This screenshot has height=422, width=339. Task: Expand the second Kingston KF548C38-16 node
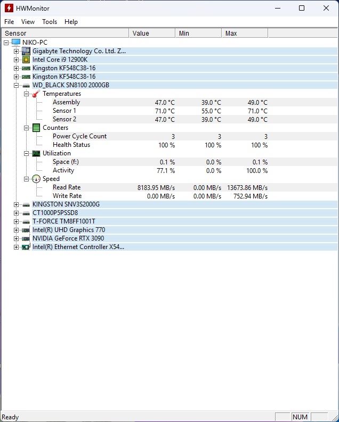16,77
